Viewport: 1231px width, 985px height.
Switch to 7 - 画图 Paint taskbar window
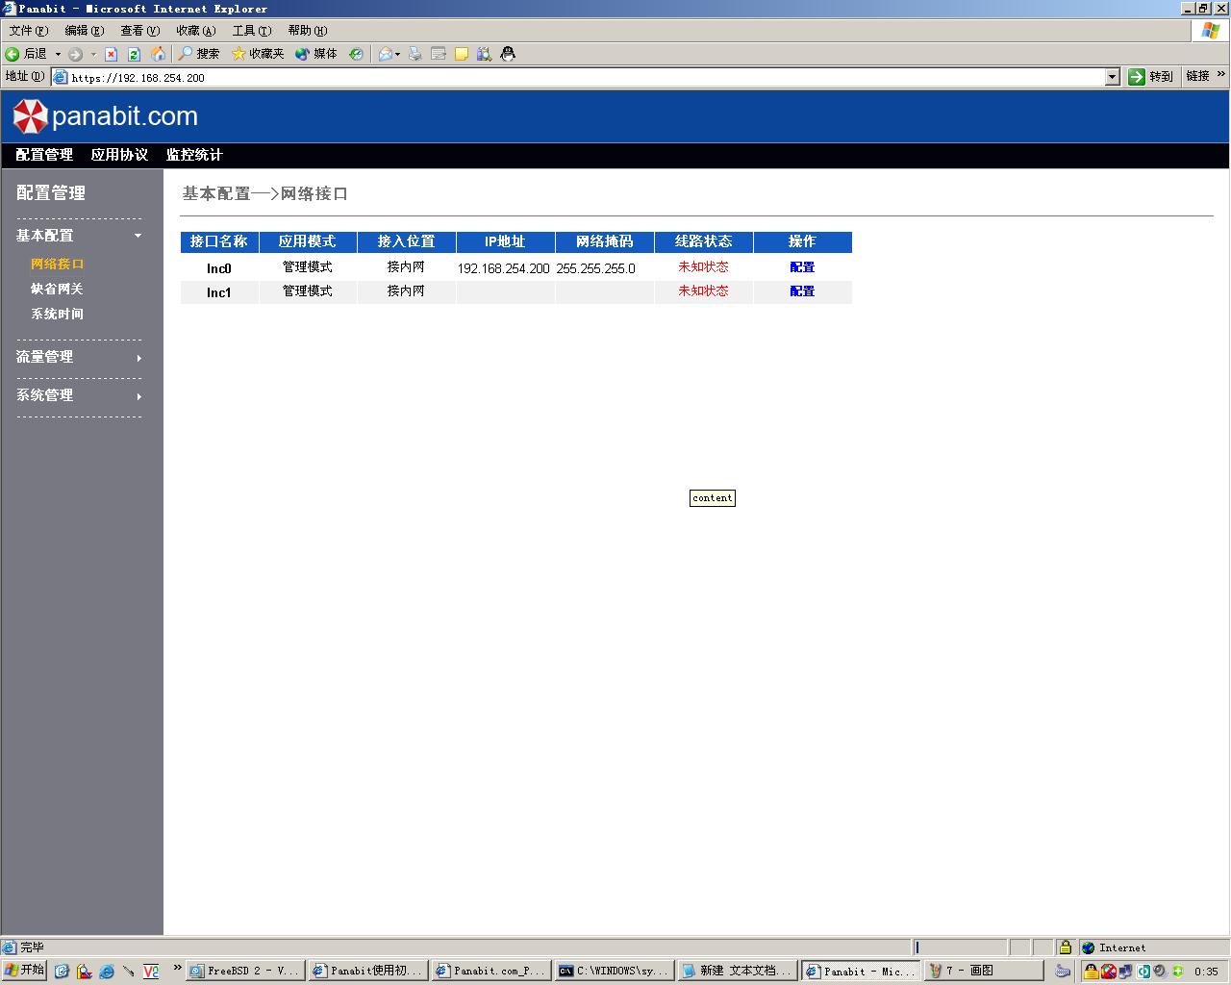984,972
